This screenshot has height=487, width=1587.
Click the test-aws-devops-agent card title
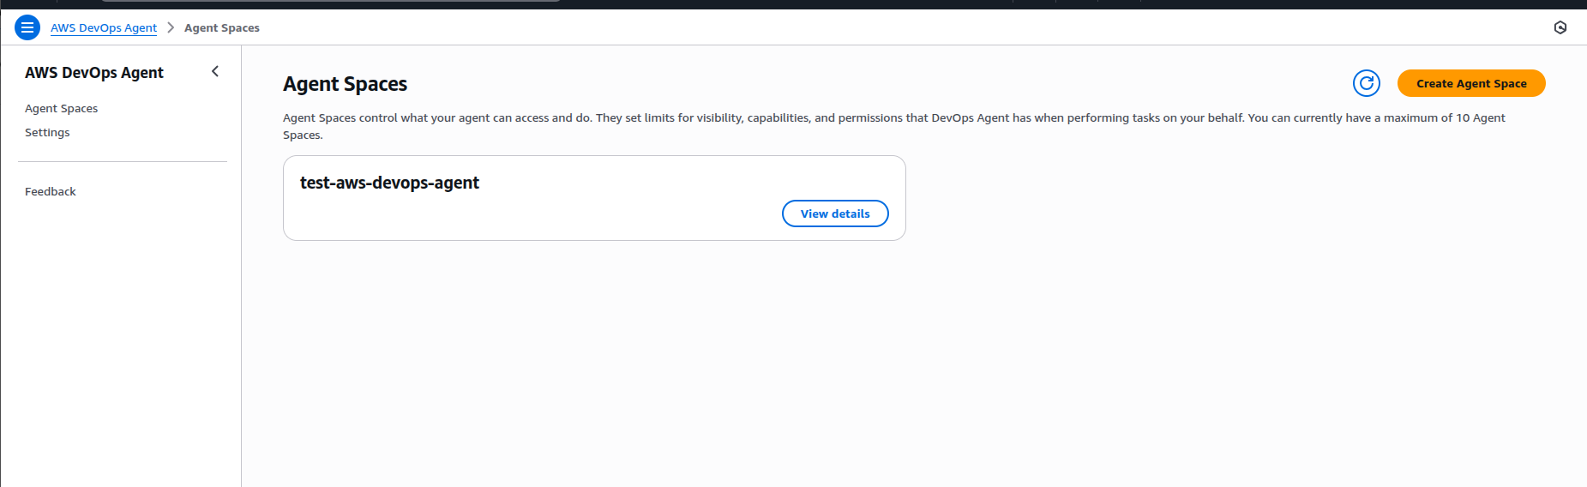tap(389, 183)
